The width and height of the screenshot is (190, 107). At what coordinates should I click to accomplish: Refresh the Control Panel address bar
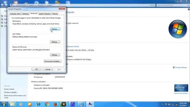(x=154, y=5)
